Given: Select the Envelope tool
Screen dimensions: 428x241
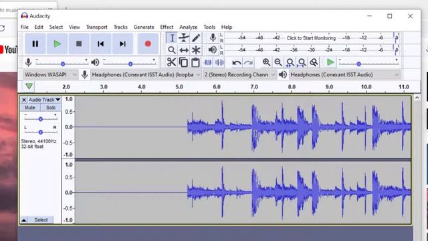Looking at the screenshot, I should pyautogui.click(x=184, y=38).
